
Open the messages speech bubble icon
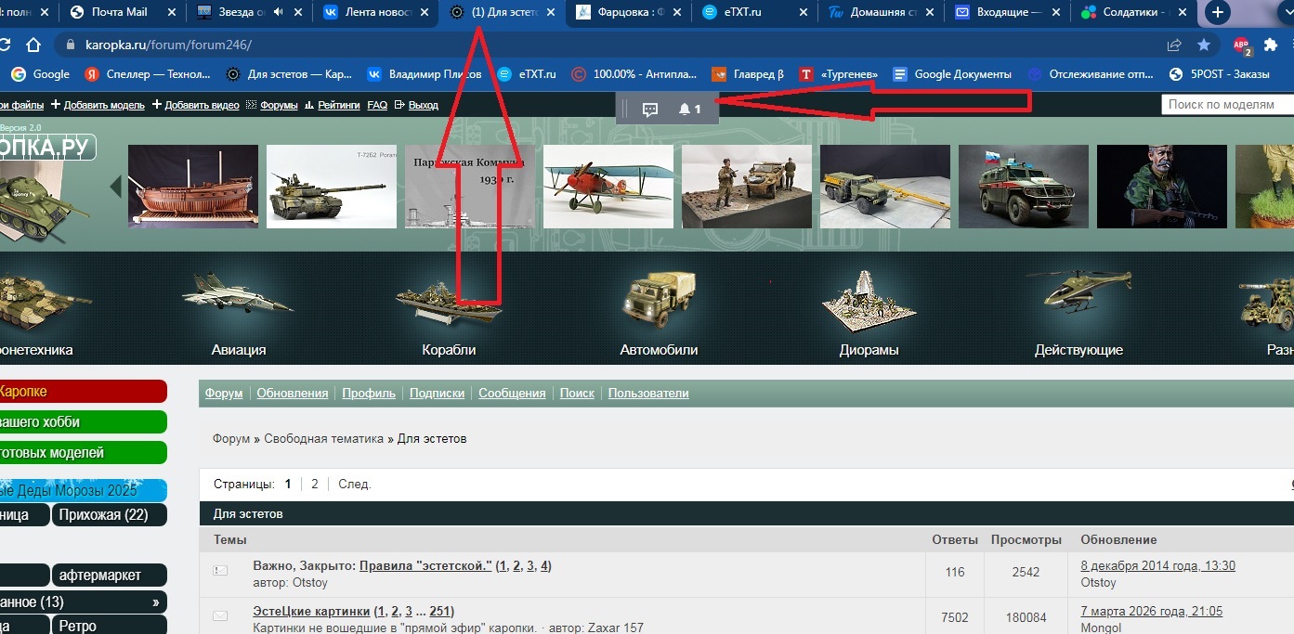(650, 110)
